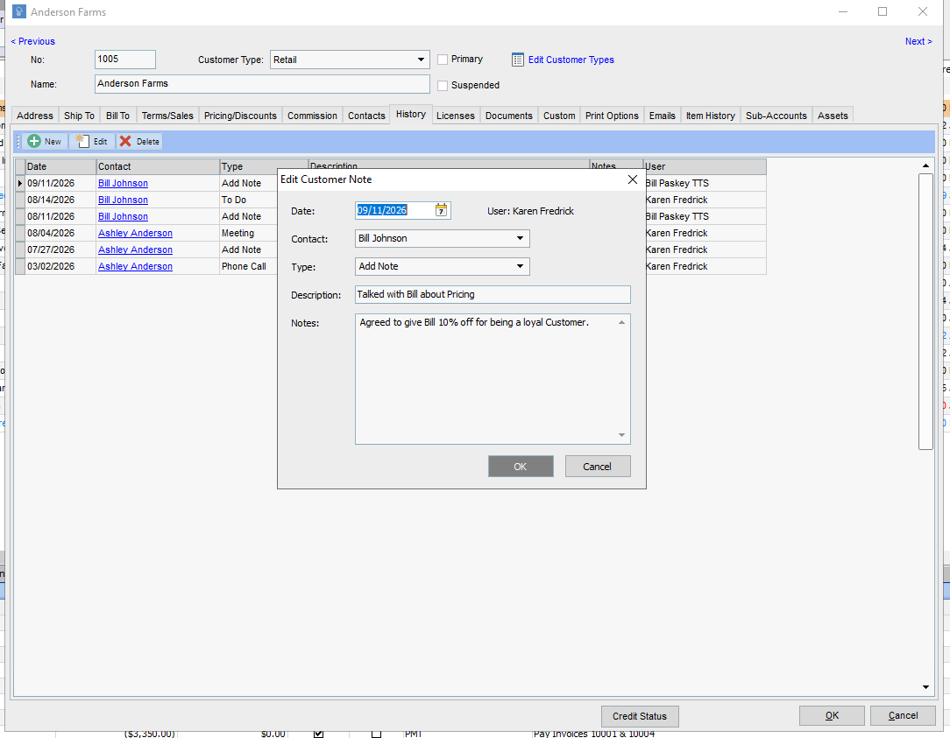Click the Date column header
The width and height of the screenshot is (950, 738).
pyautogui.click(x=60, y=166)
